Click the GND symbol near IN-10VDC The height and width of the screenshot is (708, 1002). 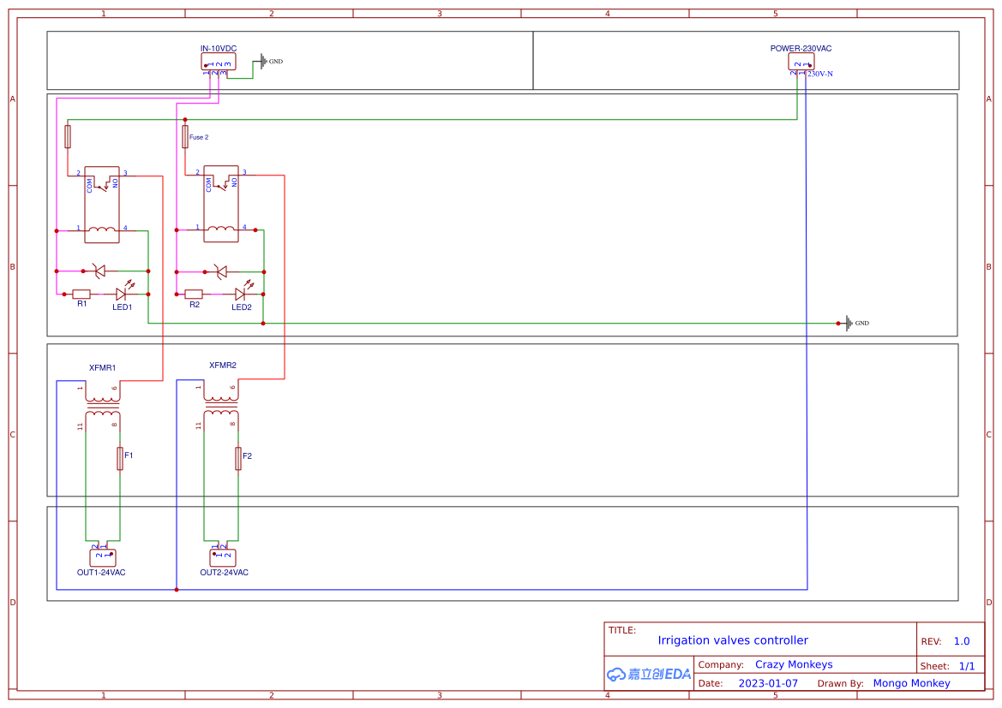[x=263, y=61]
